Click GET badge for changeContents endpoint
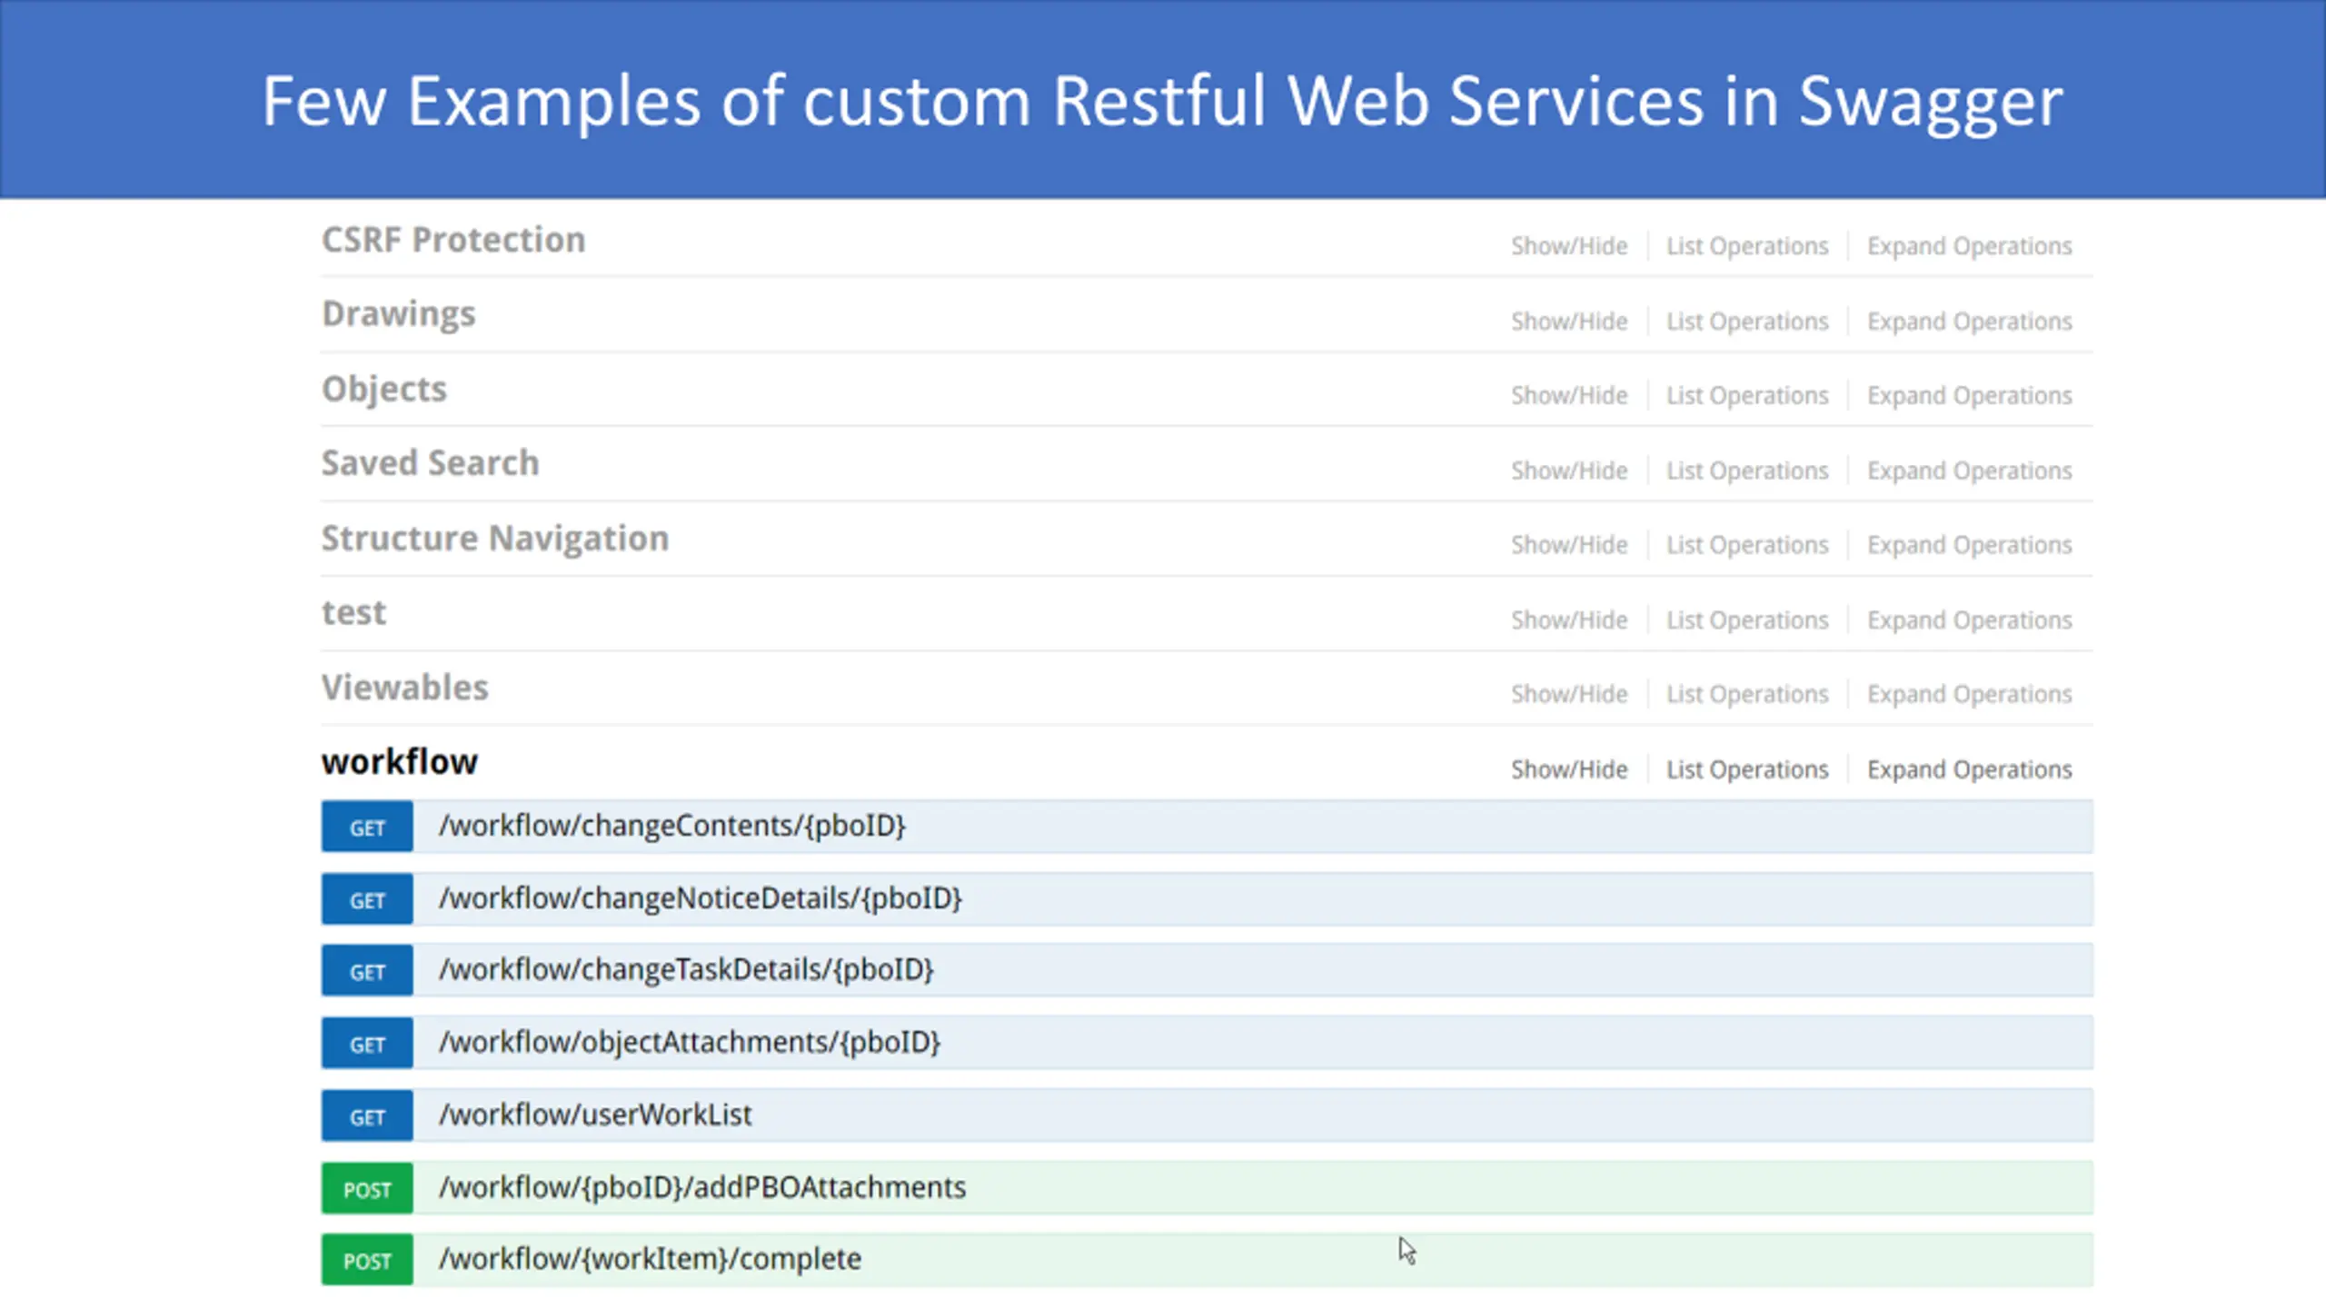 [367, 827]
